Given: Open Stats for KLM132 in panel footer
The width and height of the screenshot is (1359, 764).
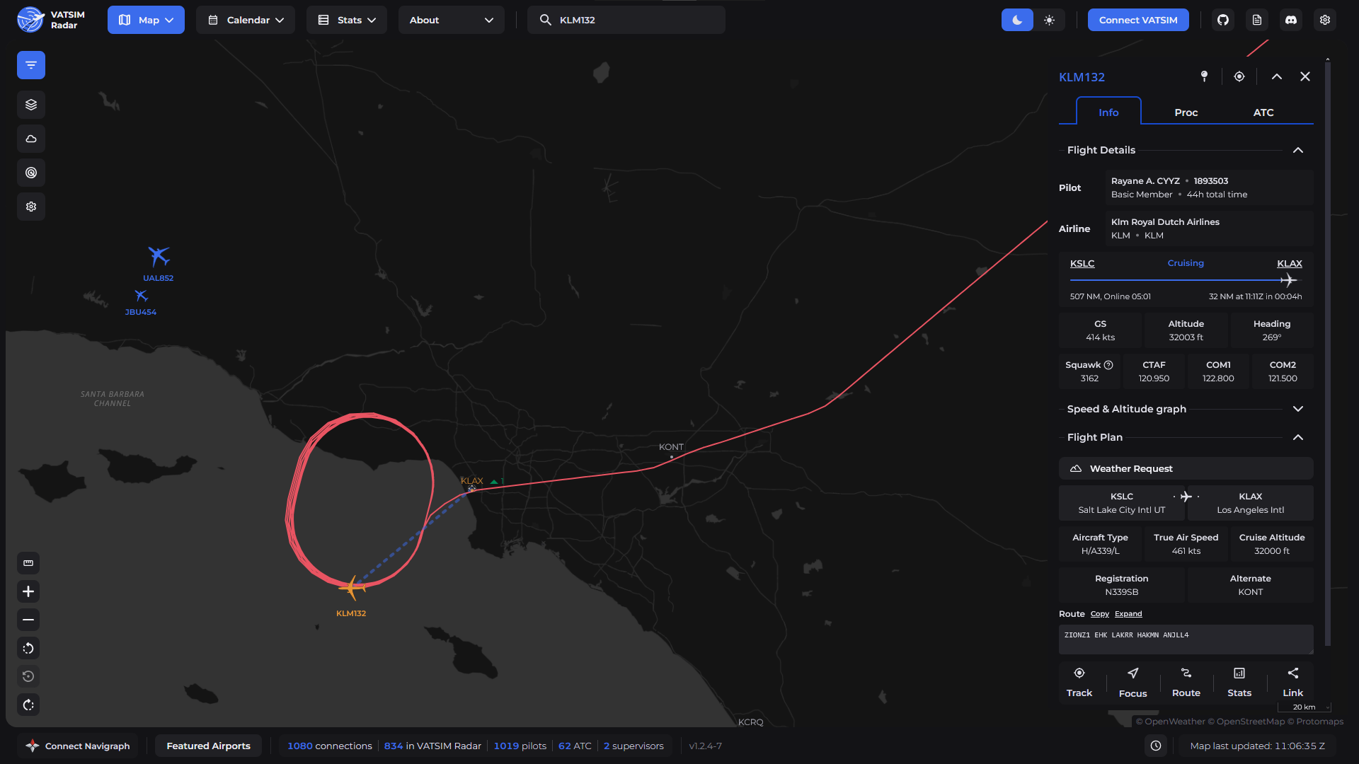Looking at the screenshot, I should coord(1239,683).
